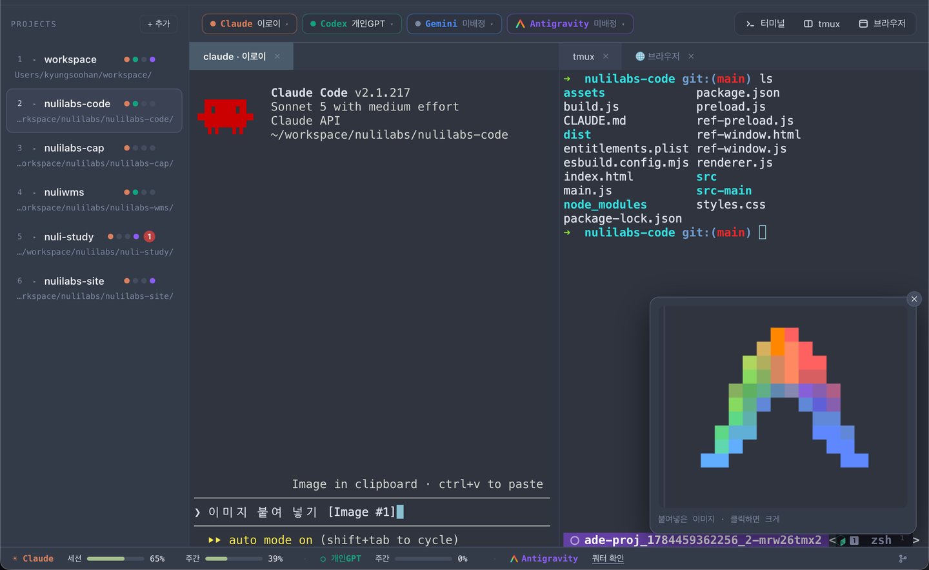
Task: Select the nulilabs-code project
Action: pos(94,110)
